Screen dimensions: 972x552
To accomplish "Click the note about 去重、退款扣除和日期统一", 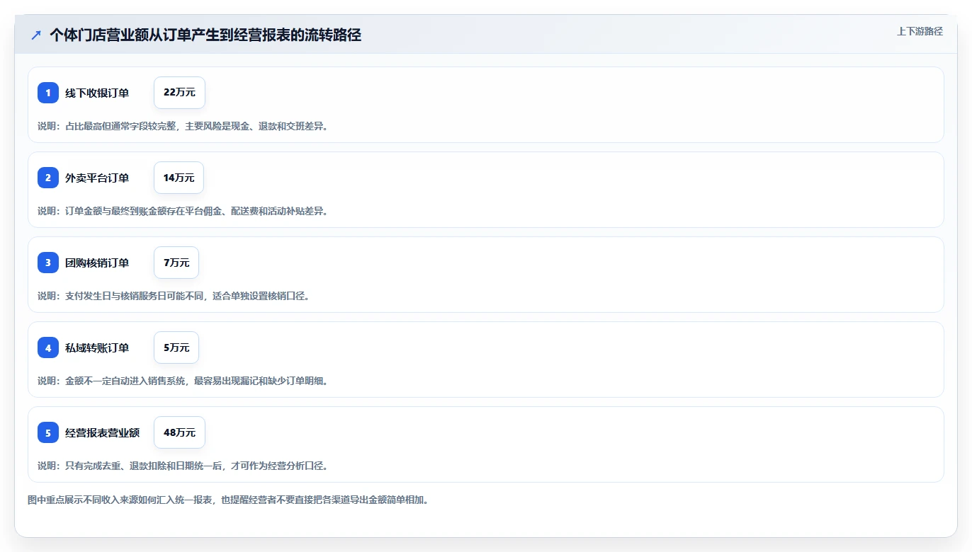I will [x=183, y=466].
